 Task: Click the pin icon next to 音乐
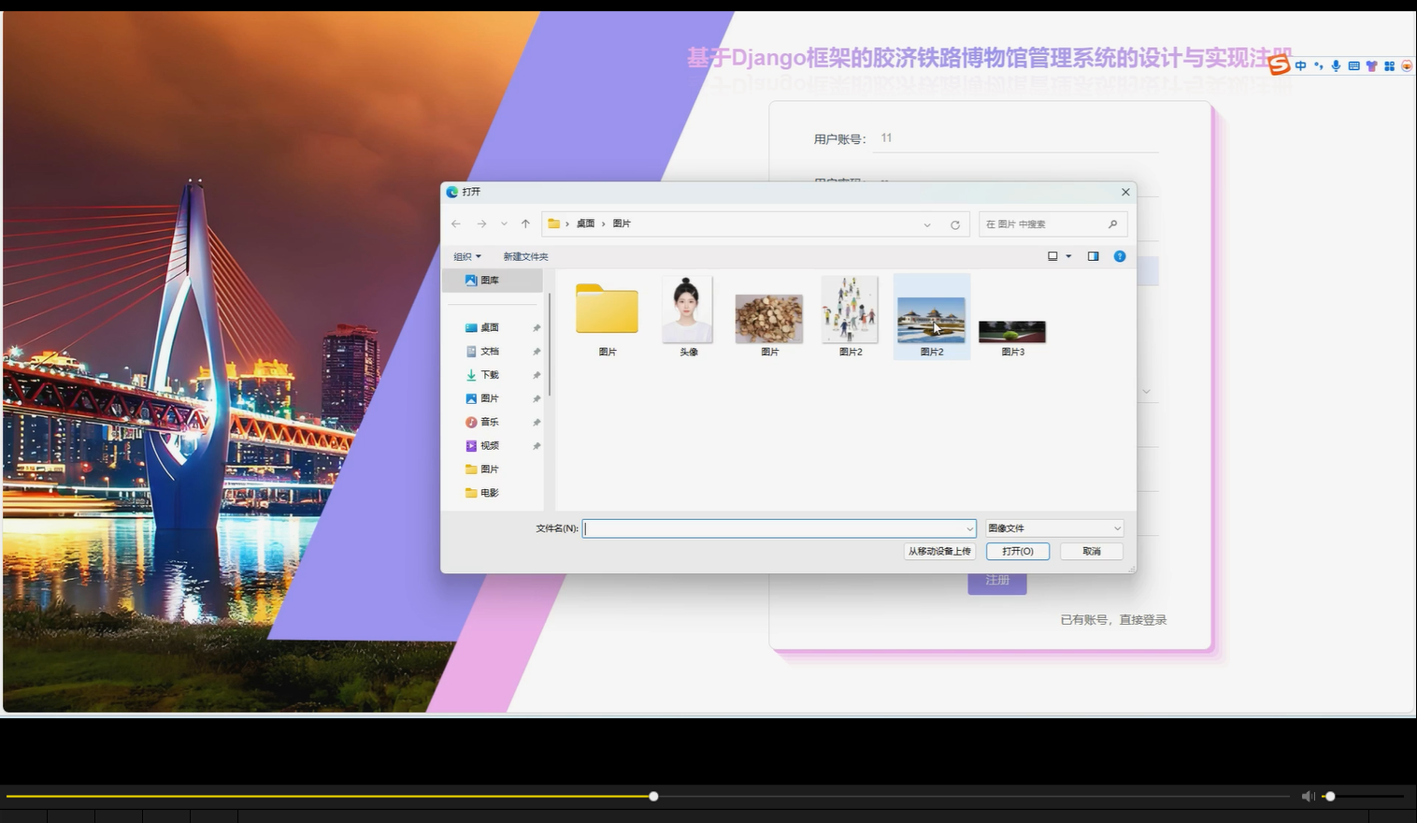537,423
